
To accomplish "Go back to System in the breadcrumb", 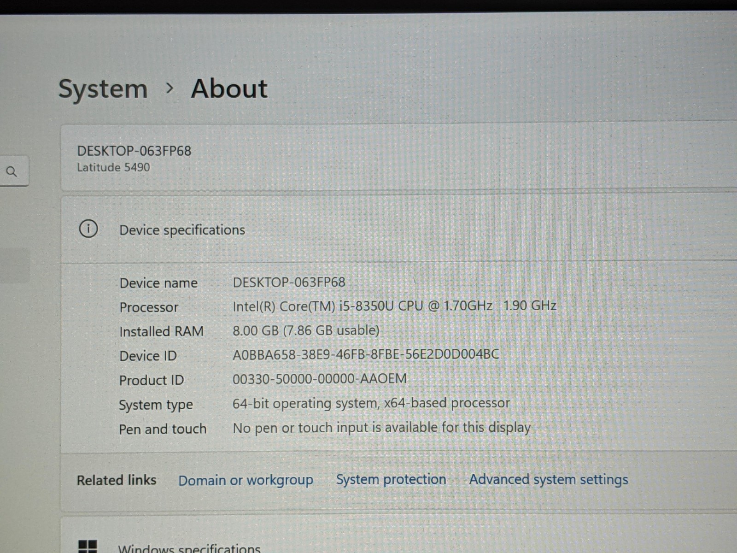I will pos(103,88).
